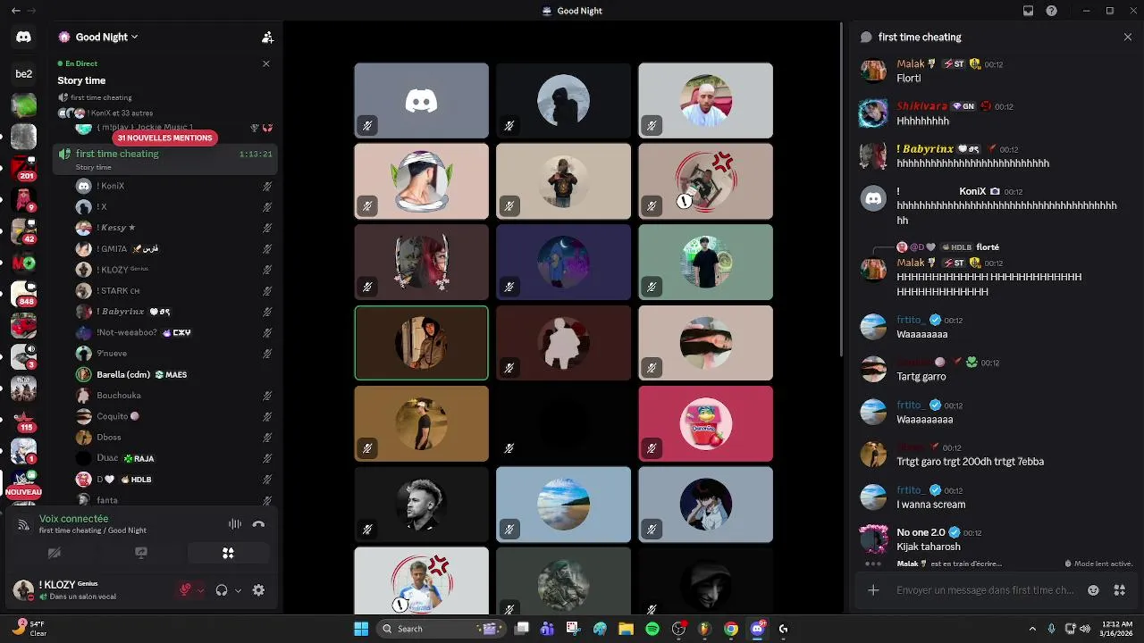Select the green-highlighted speaking participant tile
1144x643 pixels.
point(421,343)
